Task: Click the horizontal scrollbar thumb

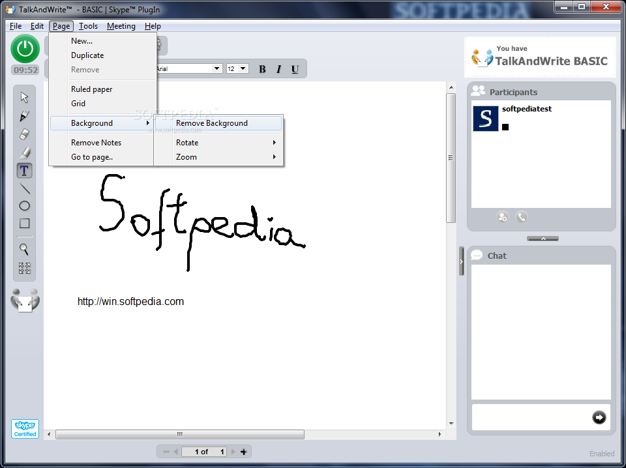Action: [180, 434]
